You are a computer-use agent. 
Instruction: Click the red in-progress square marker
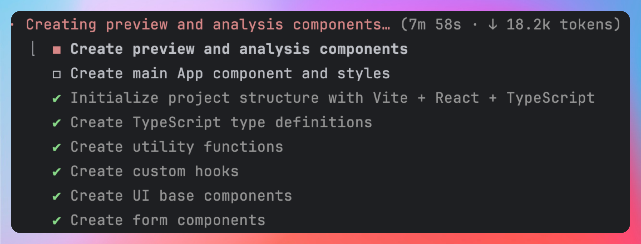57,50
